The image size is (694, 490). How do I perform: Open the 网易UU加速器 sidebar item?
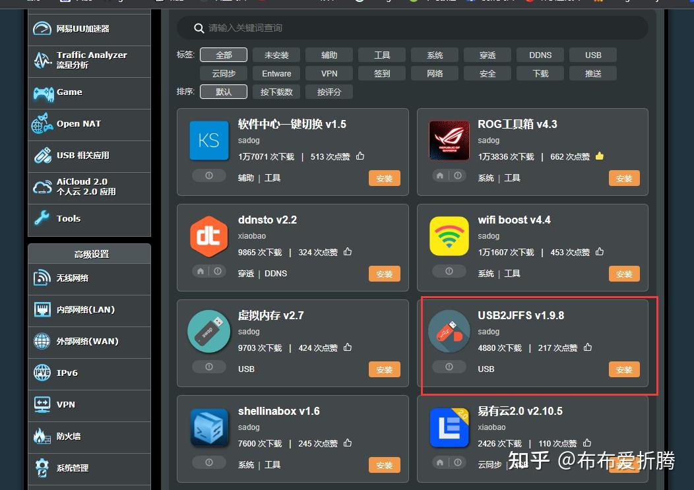click(90, 29)
